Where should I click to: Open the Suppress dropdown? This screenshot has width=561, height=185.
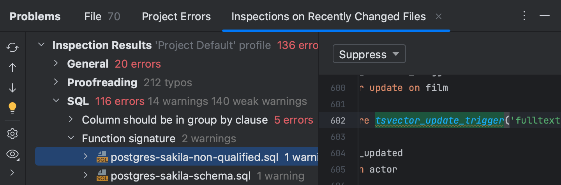point(369,54)
